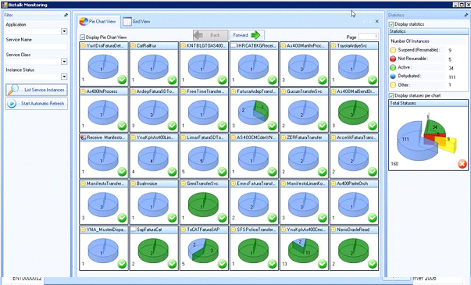The height and width of the screenshot is (285, 471).
Task: Click the red X icon in Total Statuses
Action: coord(462,164)
